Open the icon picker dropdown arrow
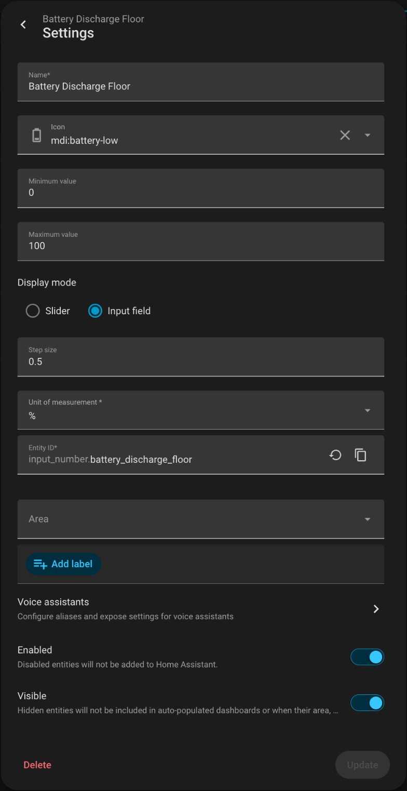This screenshot has width=407, height=791. [x=368, y=135]
